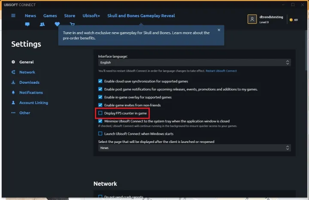Image resolution: width=309 pixels, height=200 pixels.
Task: Click the Ubisoft coin balance icon
Action: click(x=291, y=20)
